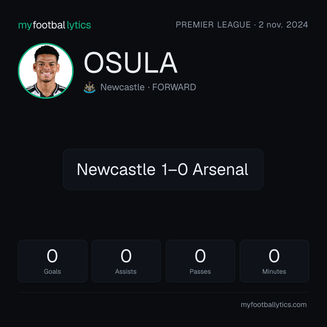The image size is (327, 327).
Task: Click the myfootballytics logo
Action: click(54, 25)
